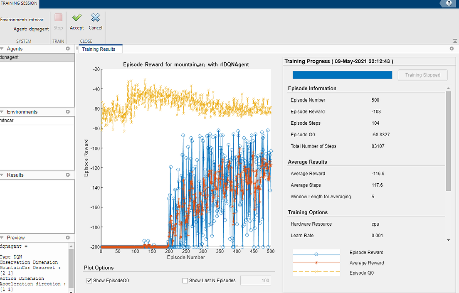Close the Agents panel with its circle icon
459x293 pixels.
point(68,49)
